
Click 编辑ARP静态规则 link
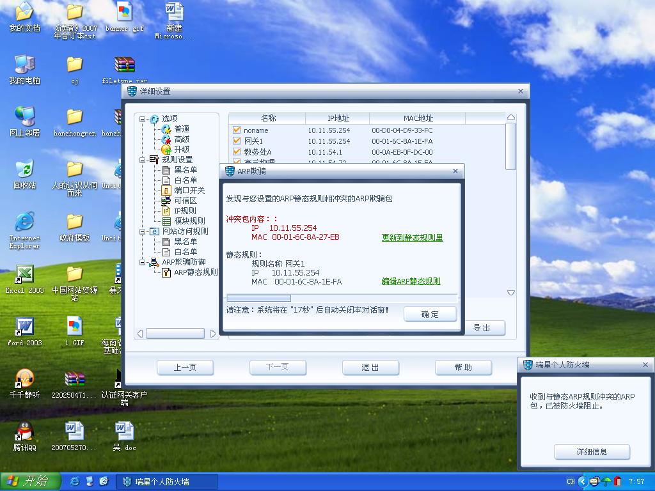411,281
